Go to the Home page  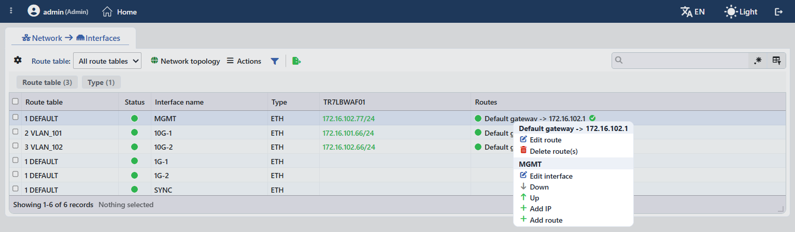point(120,11)
